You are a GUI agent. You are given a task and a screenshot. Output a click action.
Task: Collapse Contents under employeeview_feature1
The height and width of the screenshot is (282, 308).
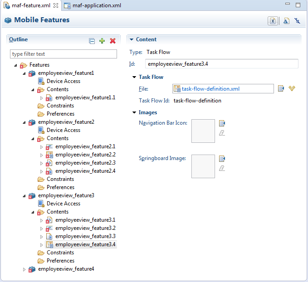coord(33,90)
